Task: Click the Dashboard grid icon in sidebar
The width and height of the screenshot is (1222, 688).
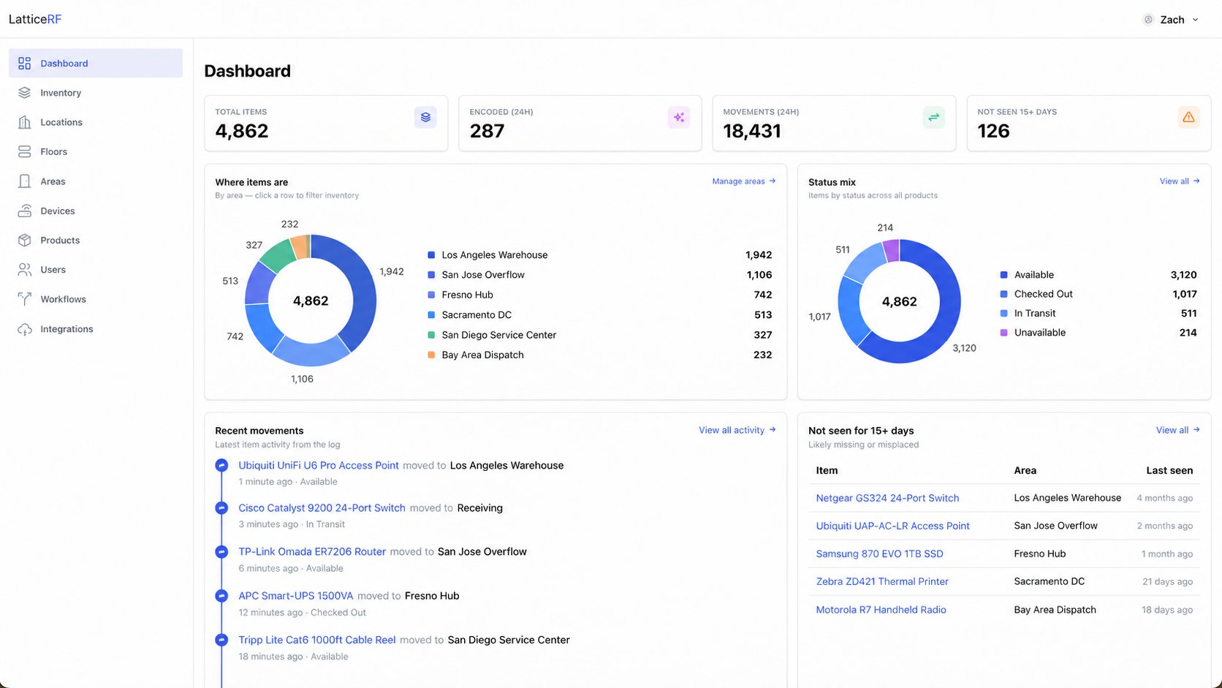Action: tap(25, 64)
